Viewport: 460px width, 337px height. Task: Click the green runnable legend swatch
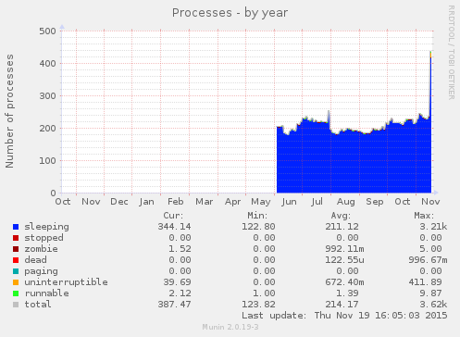click(x=16, y=293)
